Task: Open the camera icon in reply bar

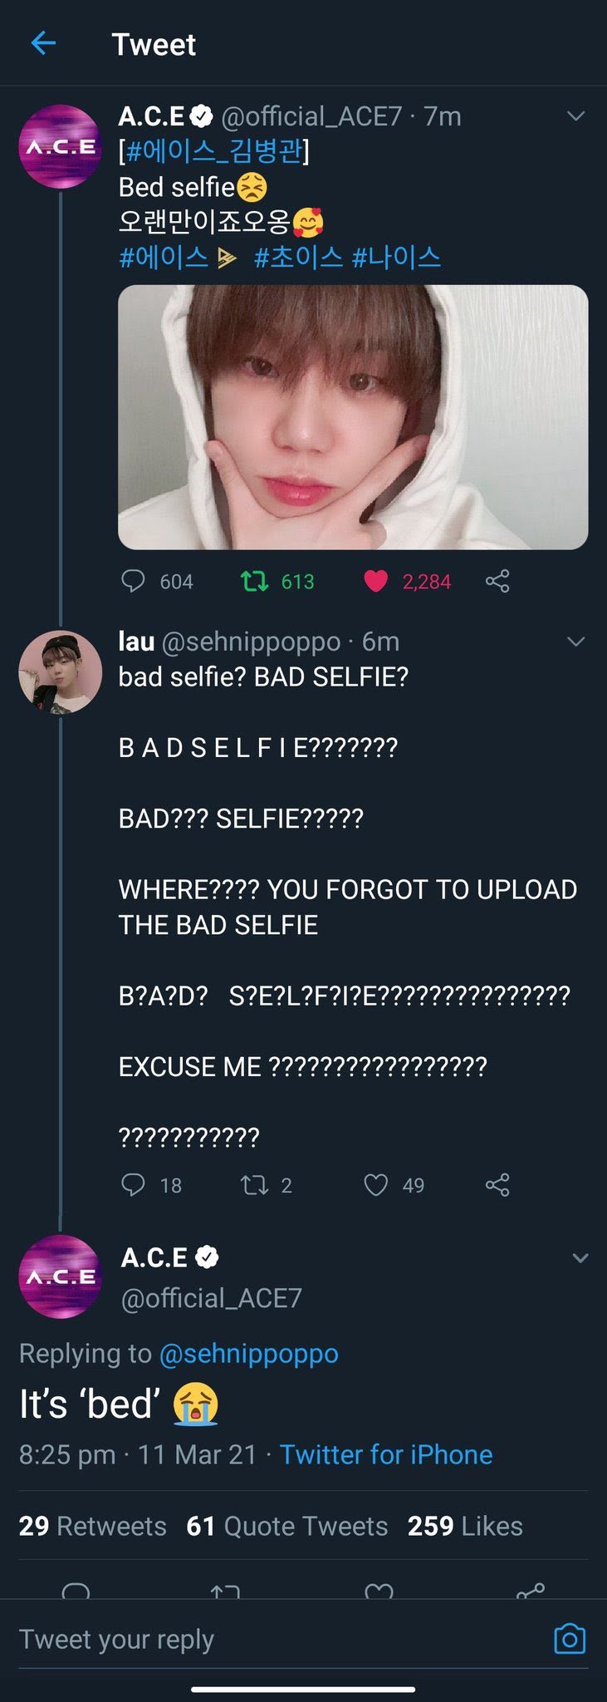Action: coord(570,1638)
